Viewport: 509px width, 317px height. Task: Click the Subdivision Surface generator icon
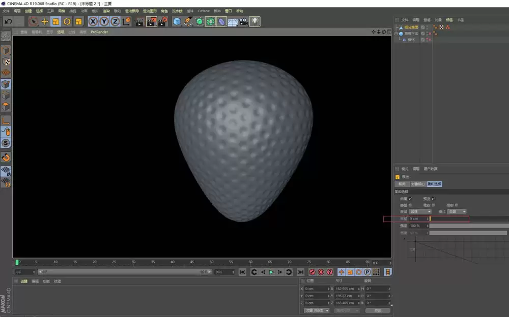(199, 21)
